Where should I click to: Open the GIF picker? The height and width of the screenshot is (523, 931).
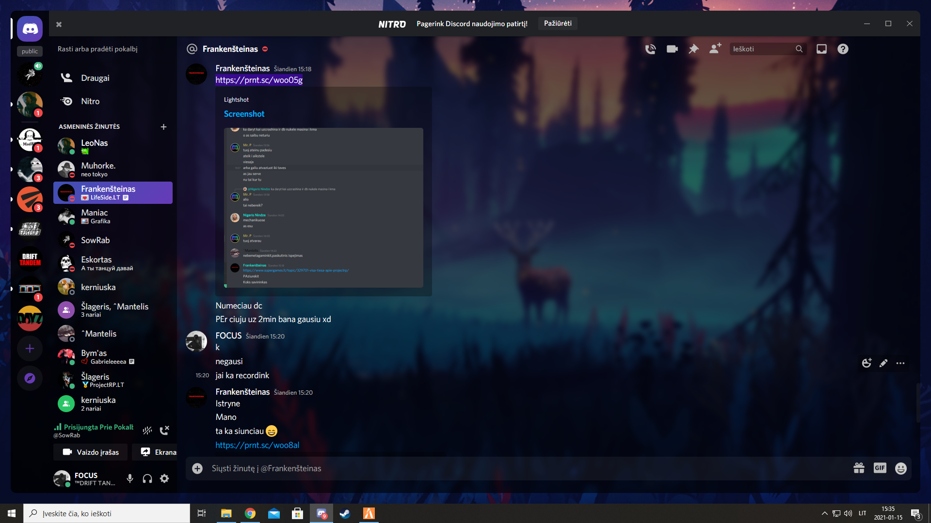pos(880,468)
